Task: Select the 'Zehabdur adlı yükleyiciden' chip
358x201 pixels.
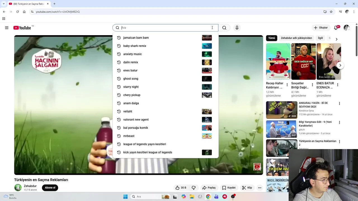Action: tap(296, 38)
